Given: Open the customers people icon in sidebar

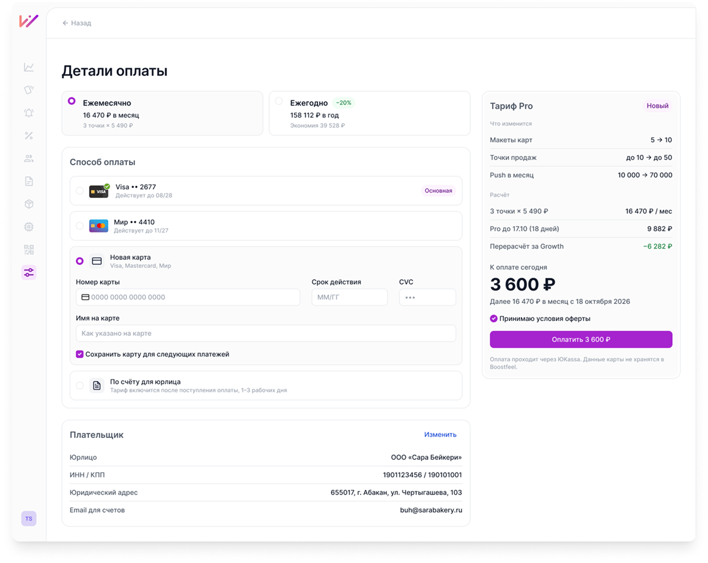Looking at the screenshot, I should pos(29,158).
